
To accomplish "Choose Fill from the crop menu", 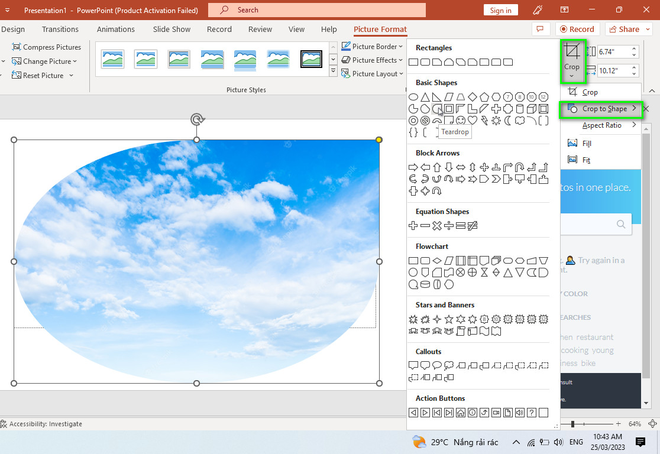I will [601, 144].
